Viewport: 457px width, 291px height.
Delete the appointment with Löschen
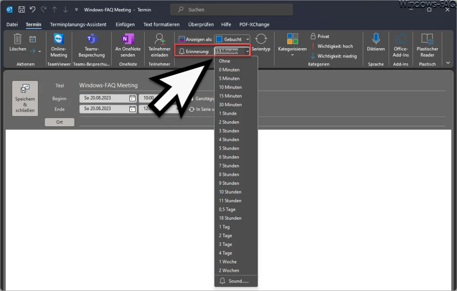click(x=17, y=42)
